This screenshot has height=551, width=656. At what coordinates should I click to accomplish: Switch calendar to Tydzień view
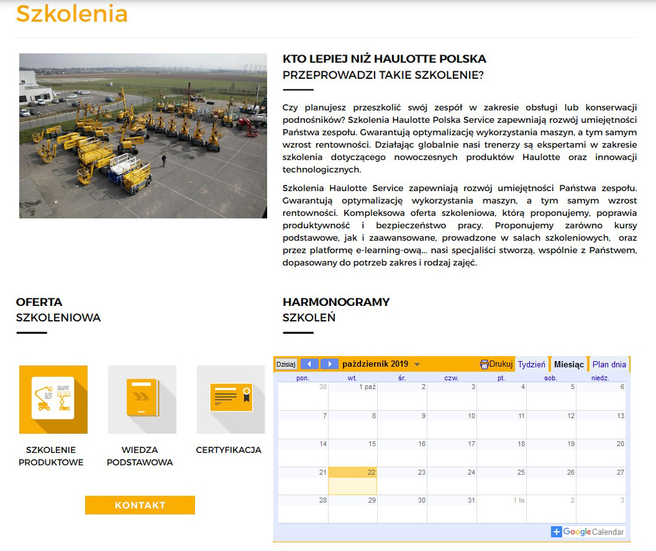[x=531, y=364]
